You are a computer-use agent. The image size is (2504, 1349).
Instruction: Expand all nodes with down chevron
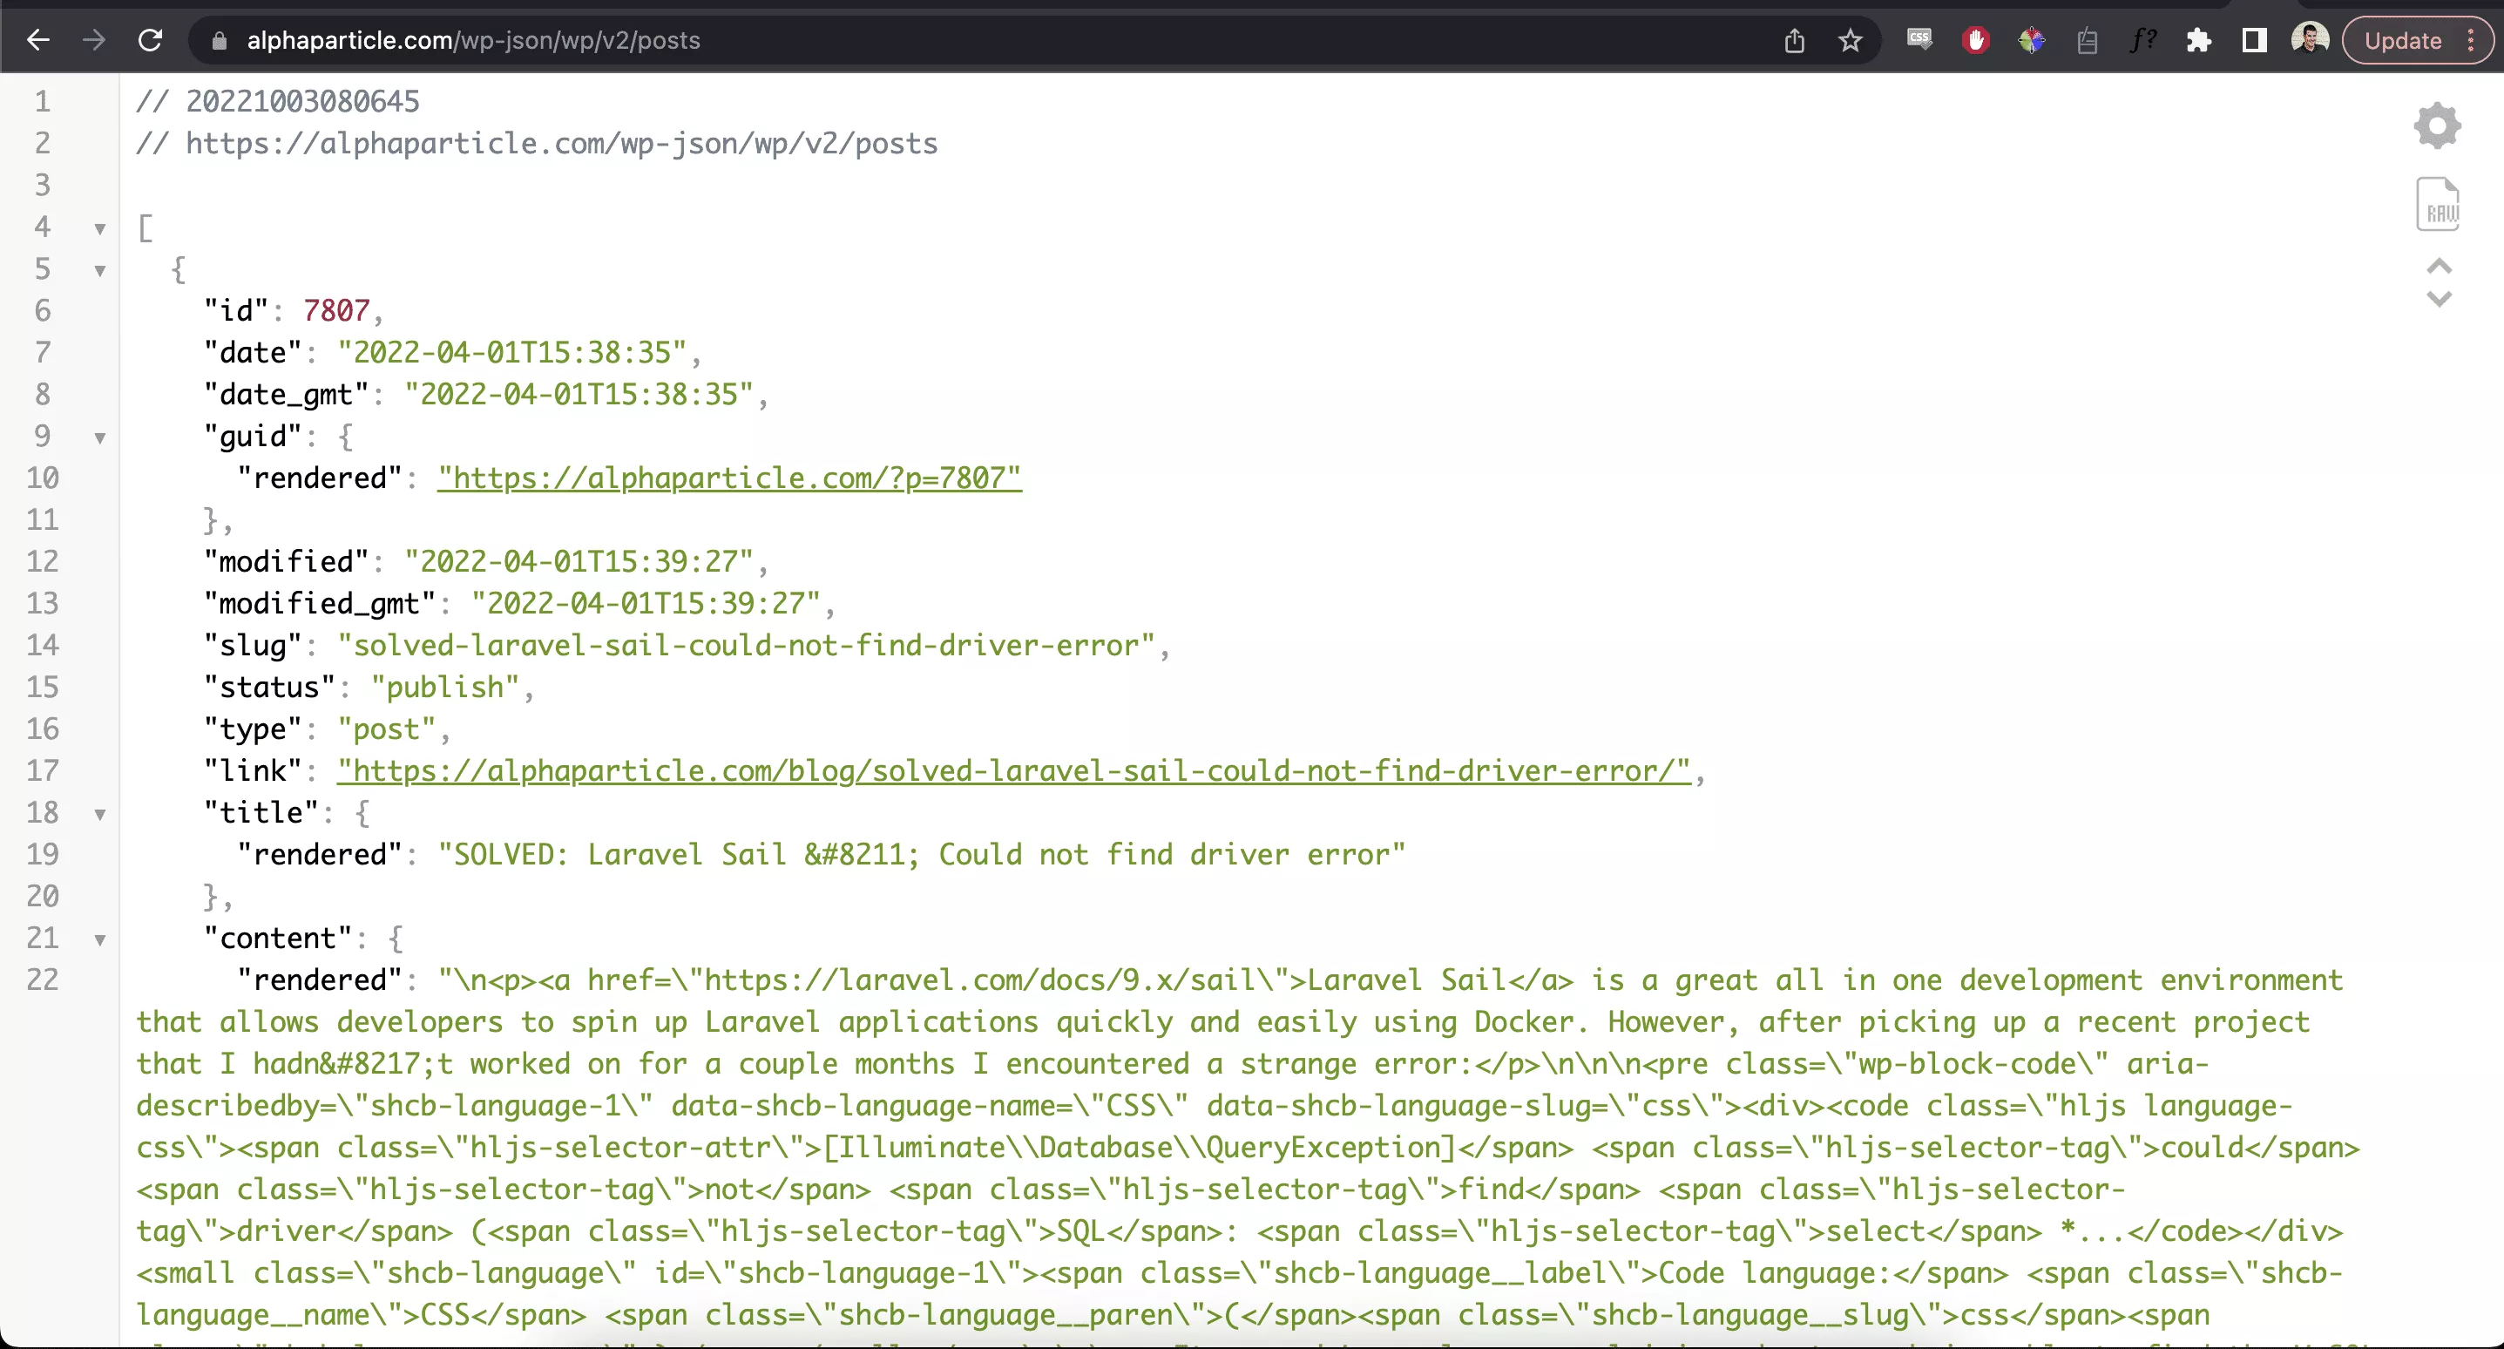pos(2439,299)
